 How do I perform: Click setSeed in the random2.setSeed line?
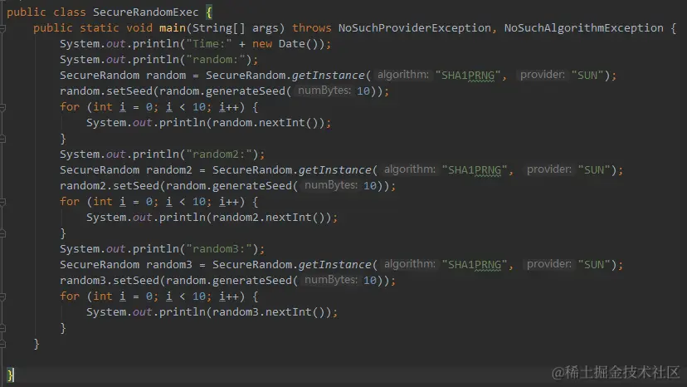[x=136, y=186]
